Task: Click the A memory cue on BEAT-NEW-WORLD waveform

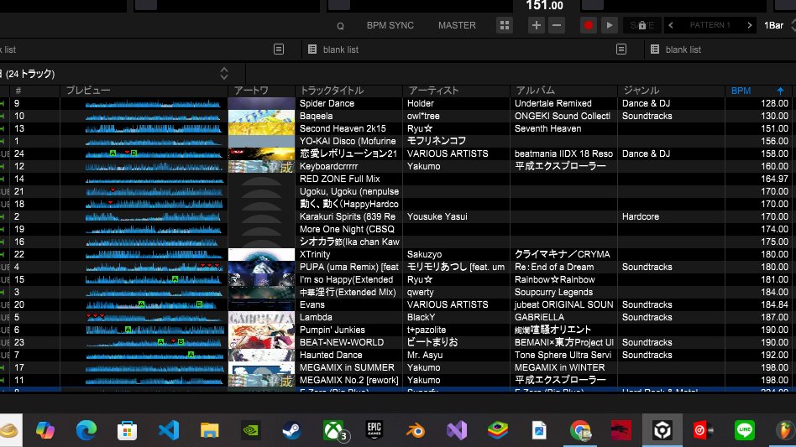Action: (x=160, y=341)
